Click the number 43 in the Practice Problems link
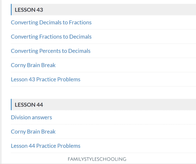This screenshot has width=196, height=164. 32,79
